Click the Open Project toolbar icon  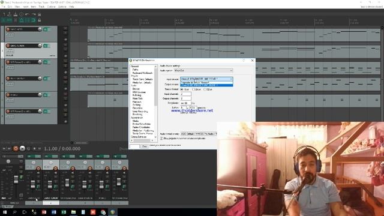coord(10,14)
